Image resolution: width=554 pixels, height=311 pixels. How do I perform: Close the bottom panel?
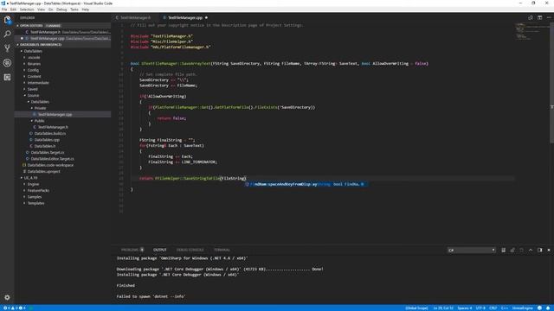[x=549, y=250]
